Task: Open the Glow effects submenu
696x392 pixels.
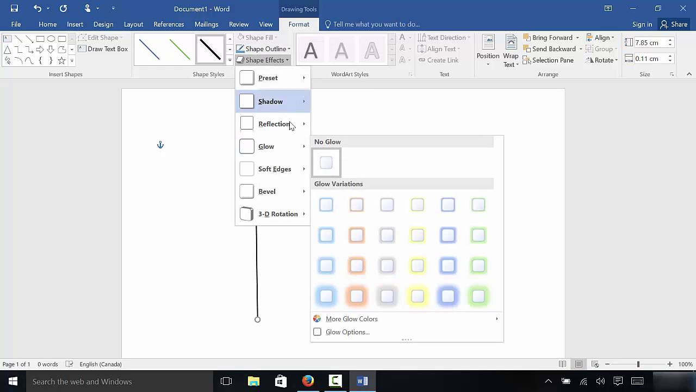Action: coord(273,146)
